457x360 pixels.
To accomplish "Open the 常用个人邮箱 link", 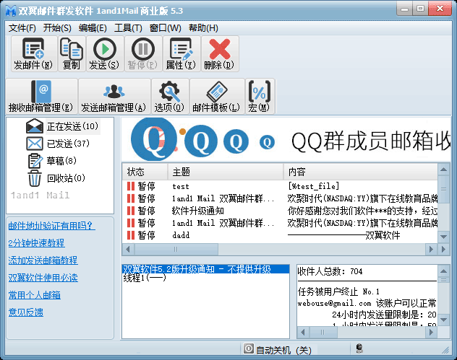I will coord(35,295).
